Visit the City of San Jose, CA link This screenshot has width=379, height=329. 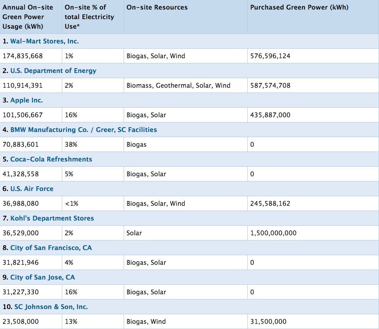pyautogui.click(x=43, y=277)
